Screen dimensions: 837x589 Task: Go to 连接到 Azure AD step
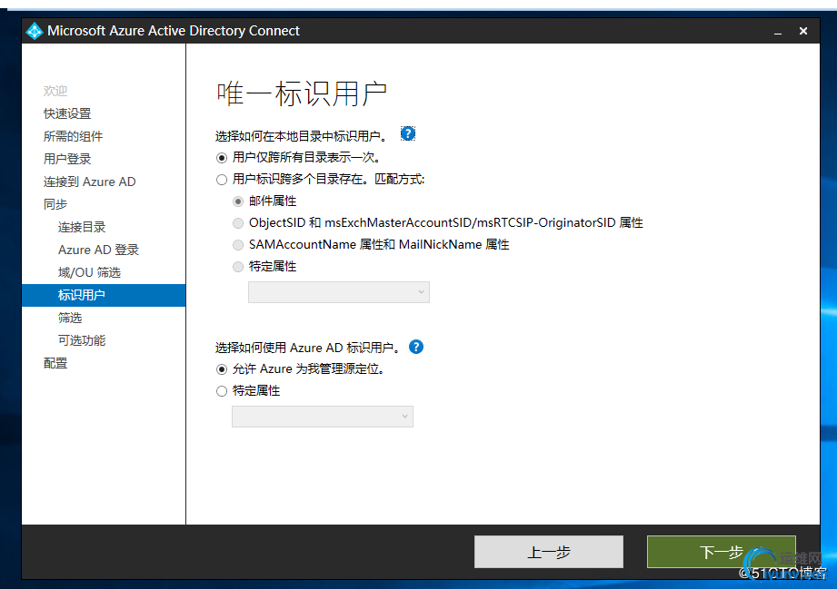90,182
